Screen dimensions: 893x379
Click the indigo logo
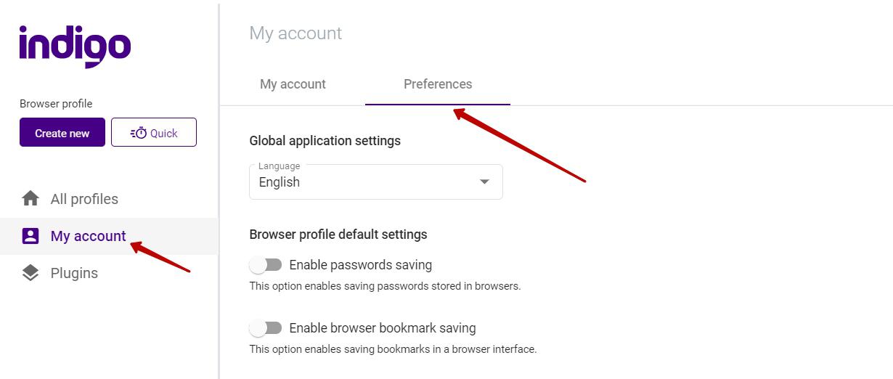75,45
